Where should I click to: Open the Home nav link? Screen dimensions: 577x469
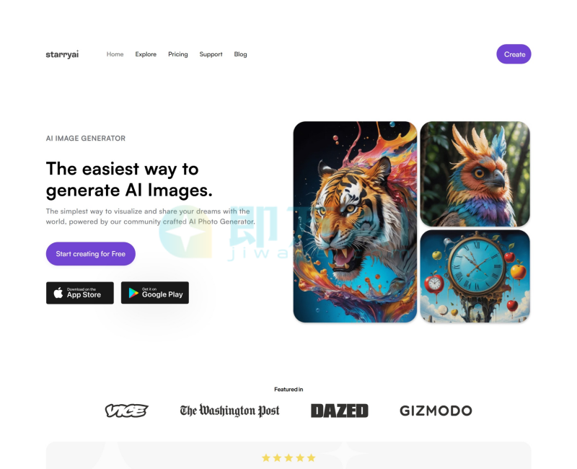[115, 54]
